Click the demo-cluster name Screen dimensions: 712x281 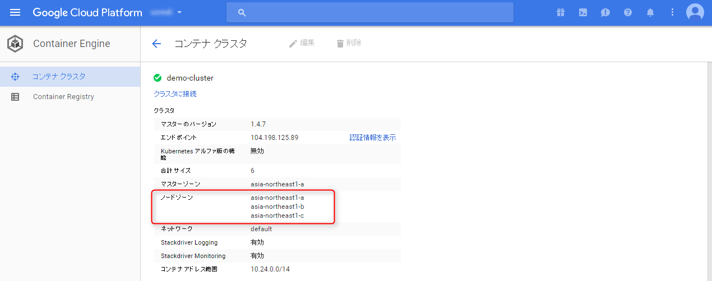190,78
